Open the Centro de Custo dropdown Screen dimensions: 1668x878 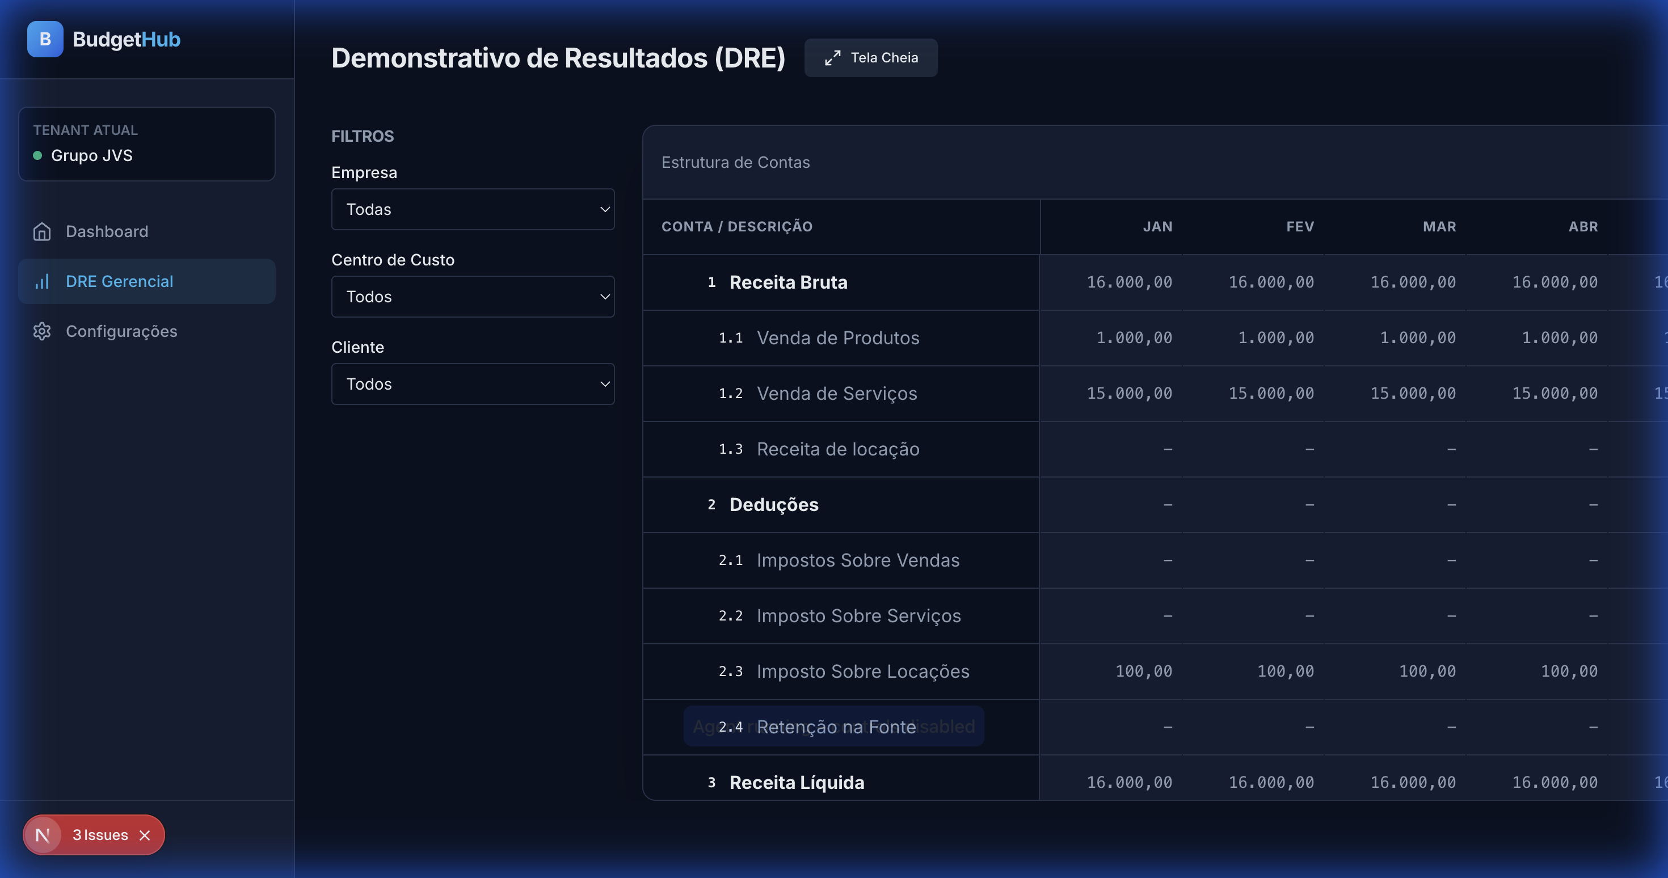tap(473, 297)
